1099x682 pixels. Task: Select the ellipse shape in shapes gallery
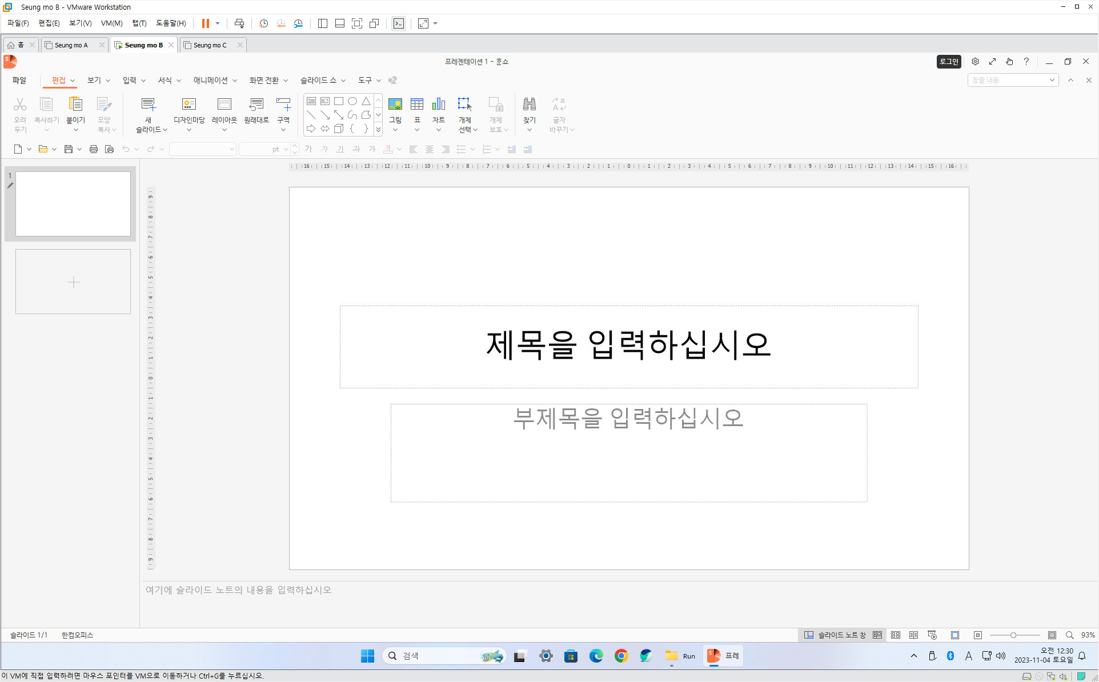352,101
